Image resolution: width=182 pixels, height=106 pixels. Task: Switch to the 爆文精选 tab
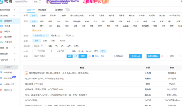coord(42,10)
